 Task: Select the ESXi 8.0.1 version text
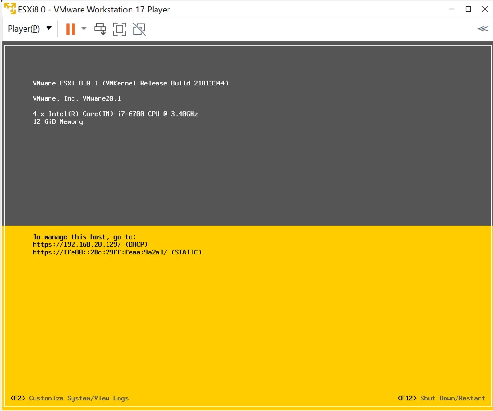pyautogui.click(x=131, y=83)
